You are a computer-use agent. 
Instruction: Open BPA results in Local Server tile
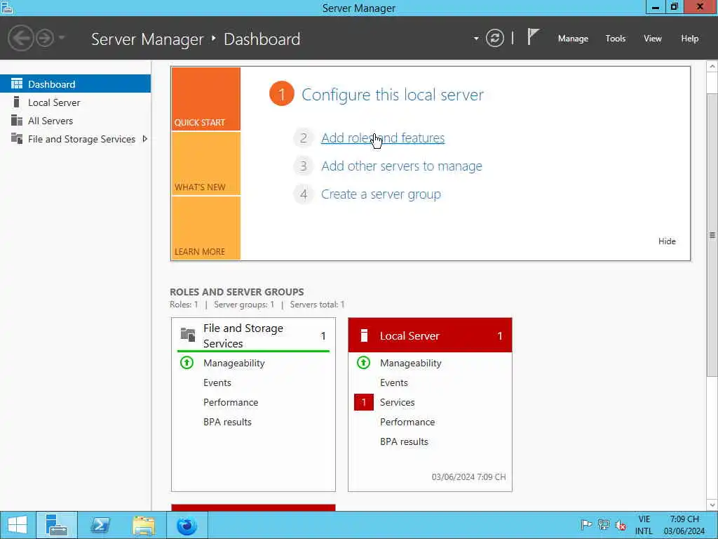[x=404, y=442]
